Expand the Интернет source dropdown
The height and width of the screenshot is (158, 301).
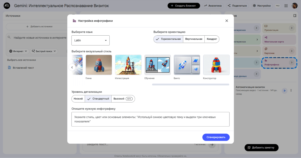18,51
